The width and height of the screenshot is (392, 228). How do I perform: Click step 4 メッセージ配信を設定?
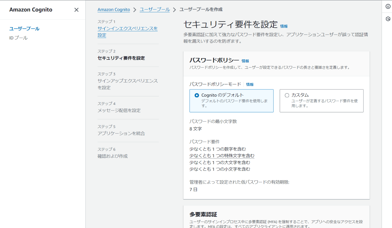[x=119, y=111]
